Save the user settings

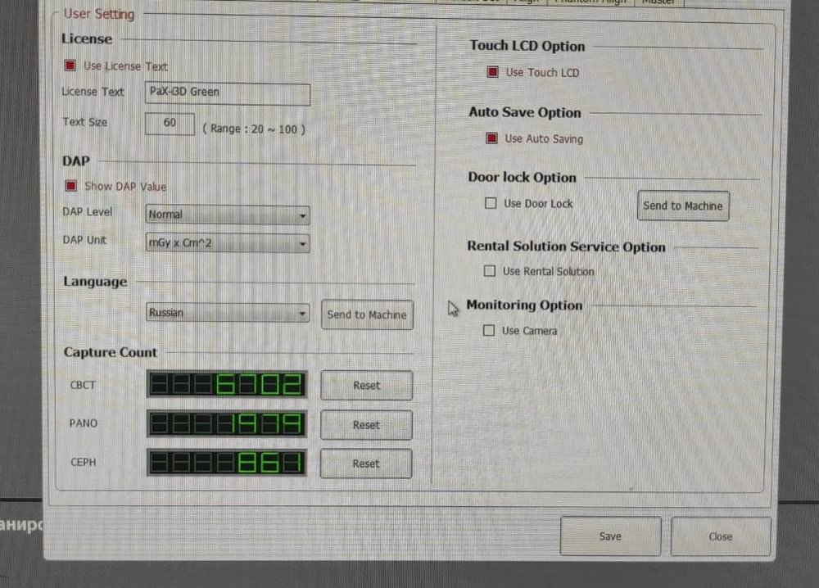pyautogui.click(x=611, y=536)
